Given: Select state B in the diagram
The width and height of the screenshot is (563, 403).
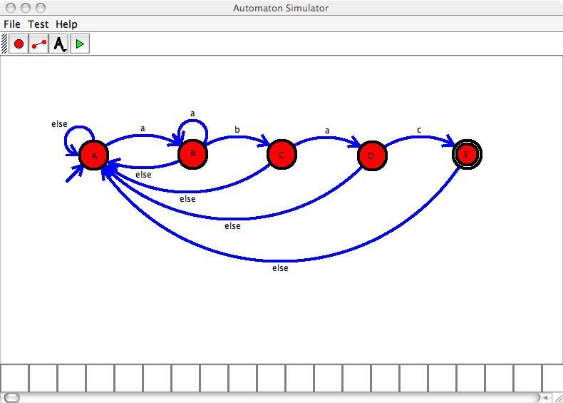Looking at the screenshot, I should (x=192, y=153).
